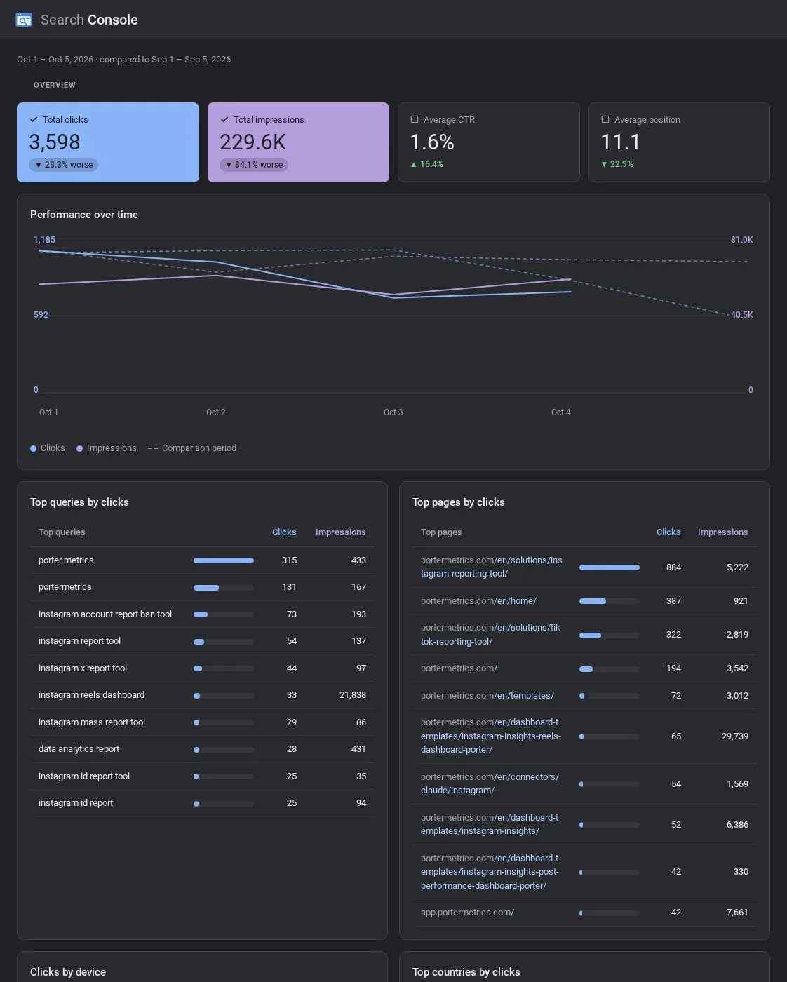
Task: Click the '23.3% worse' clicks badge
Action: pyautogui.click(x=64, y=165)
